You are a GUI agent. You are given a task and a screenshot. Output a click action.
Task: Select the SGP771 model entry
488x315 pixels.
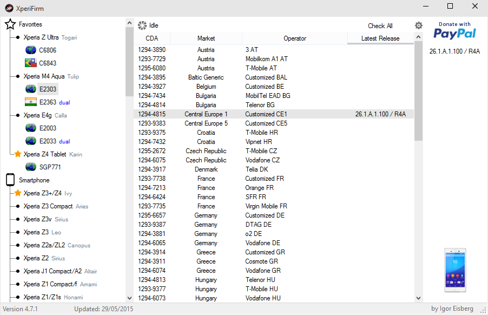tap(50, 167)
